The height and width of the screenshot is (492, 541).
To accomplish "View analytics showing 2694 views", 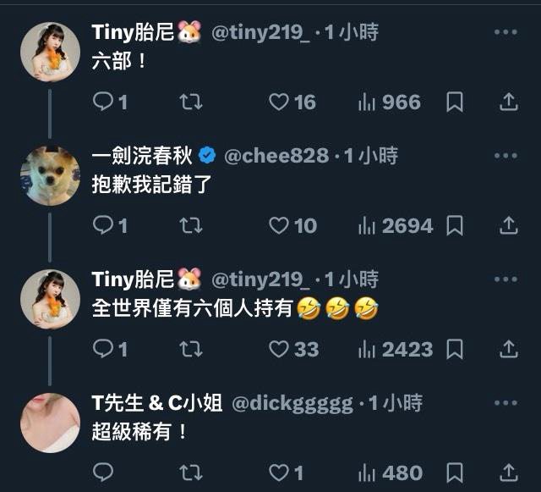I will [396, 226].
